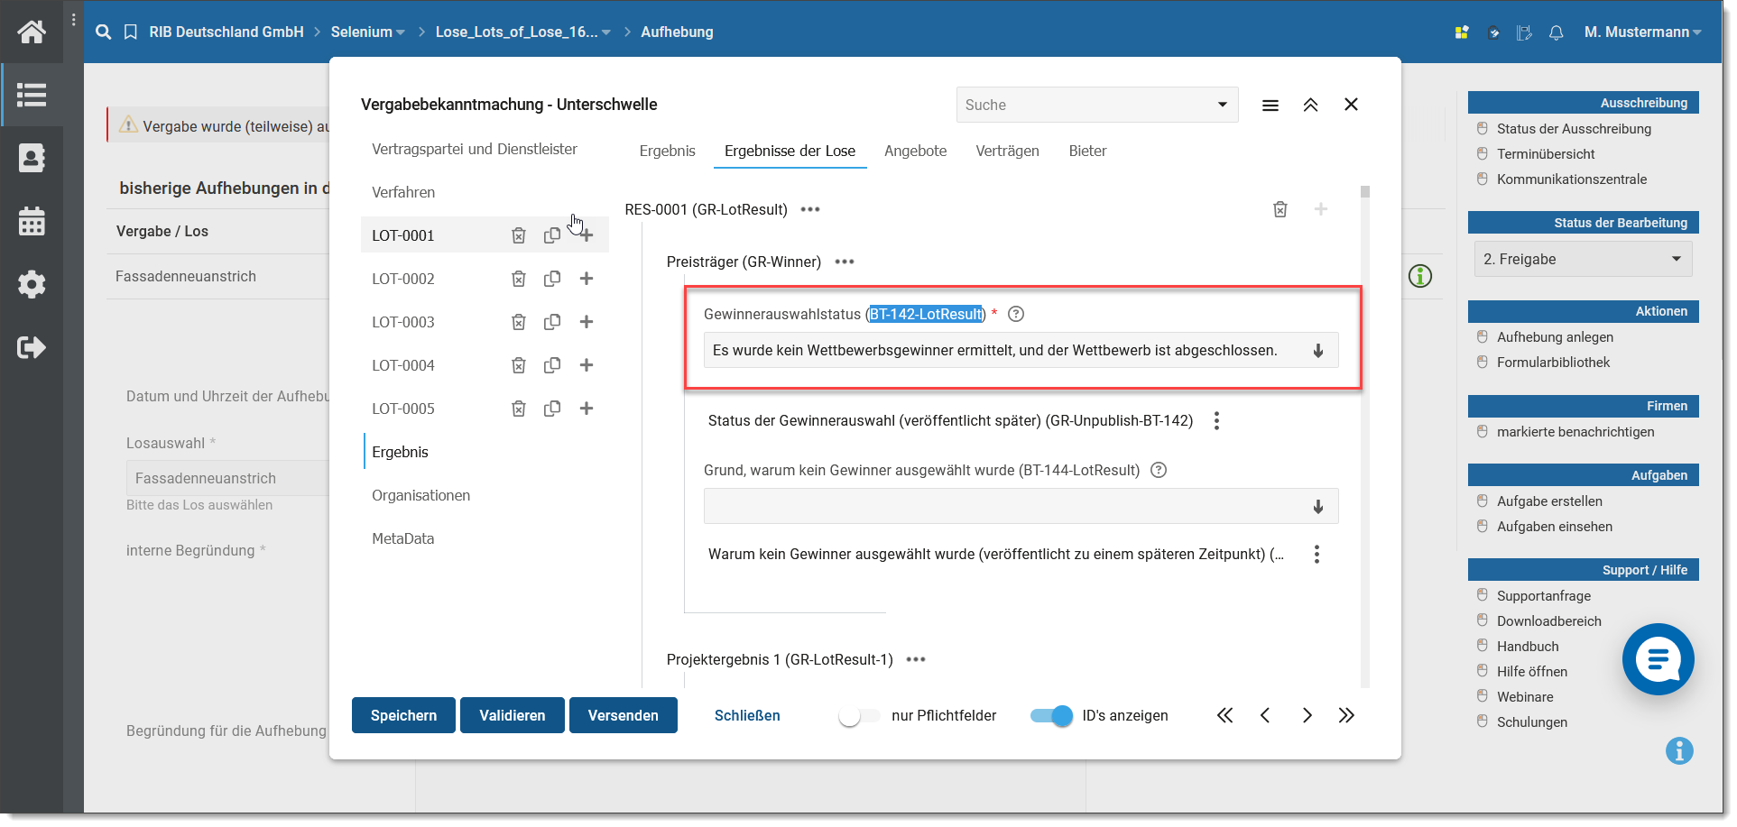Open Projektergebnis 1 three-dot options
This screenshot has height=827, width=1737.
[916, 659]
